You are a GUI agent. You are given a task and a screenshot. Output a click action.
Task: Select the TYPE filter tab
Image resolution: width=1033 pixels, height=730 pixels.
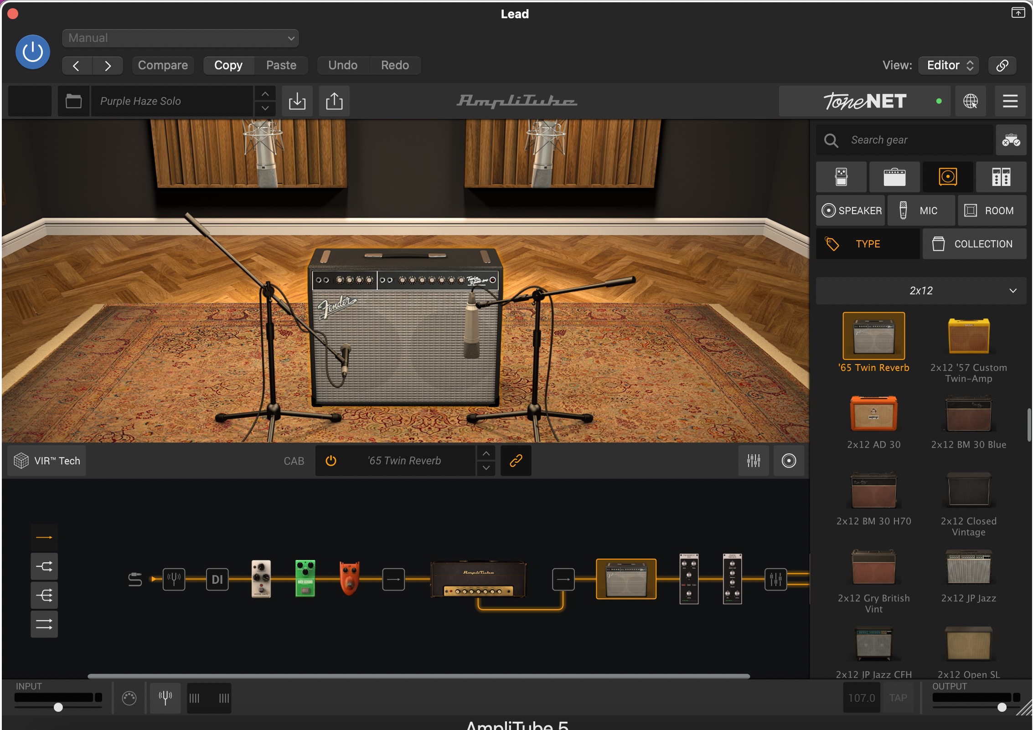coord(868,244)
